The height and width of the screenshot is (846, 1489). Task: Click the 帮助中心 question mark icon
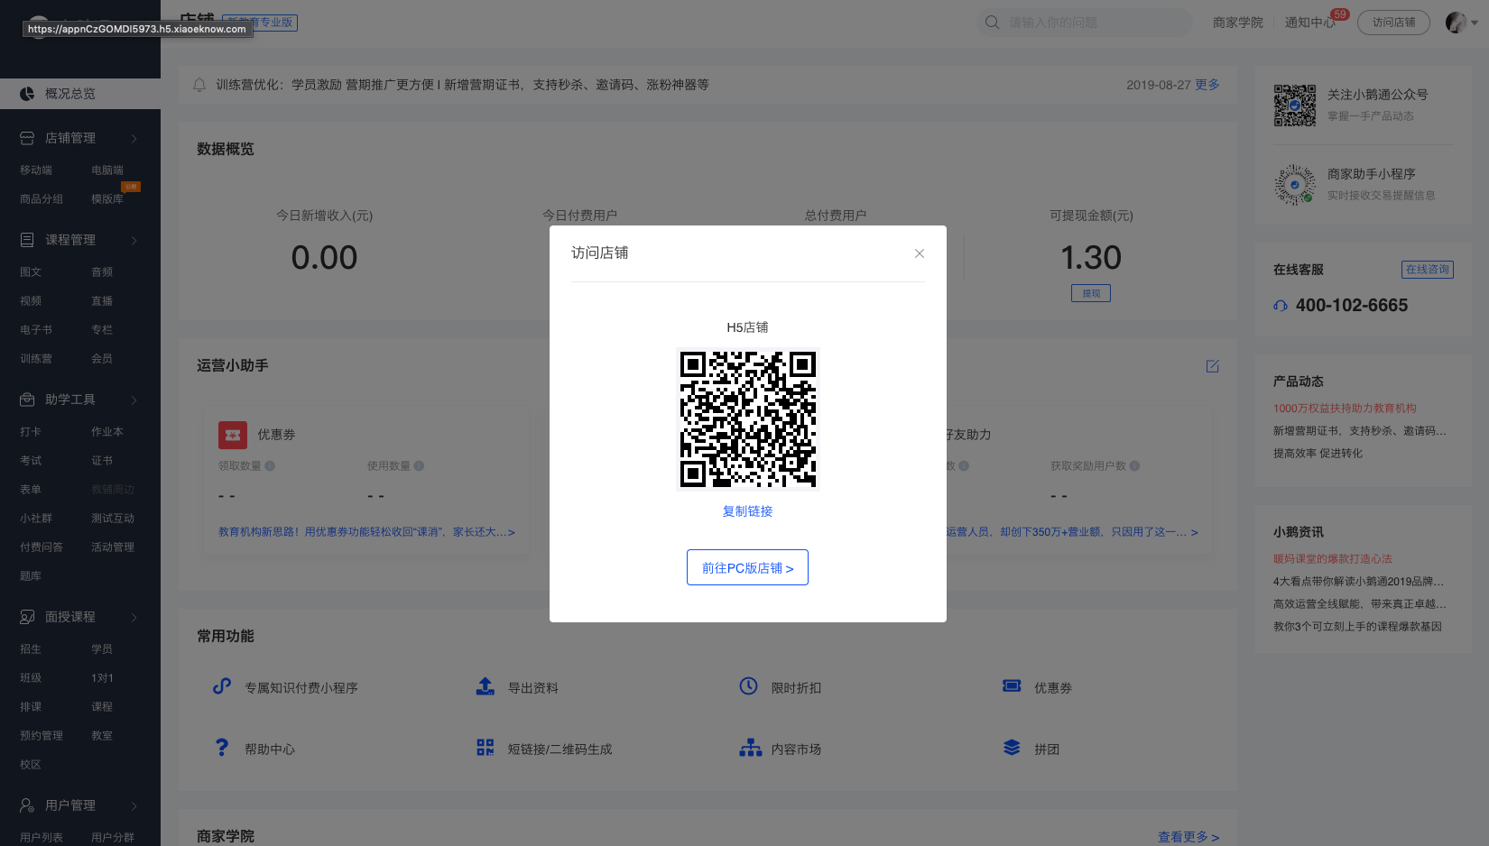click(x=222, y=748)
